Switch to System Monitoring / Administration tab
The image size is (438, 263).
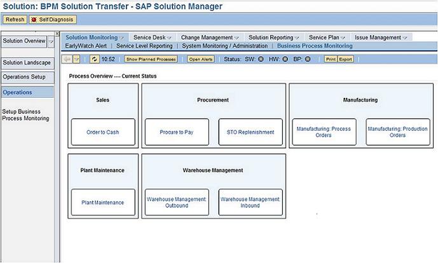point(225,46)
